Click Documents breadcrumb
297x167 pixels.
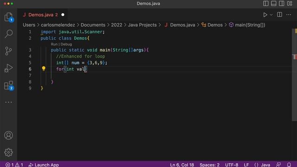point(93,25)
